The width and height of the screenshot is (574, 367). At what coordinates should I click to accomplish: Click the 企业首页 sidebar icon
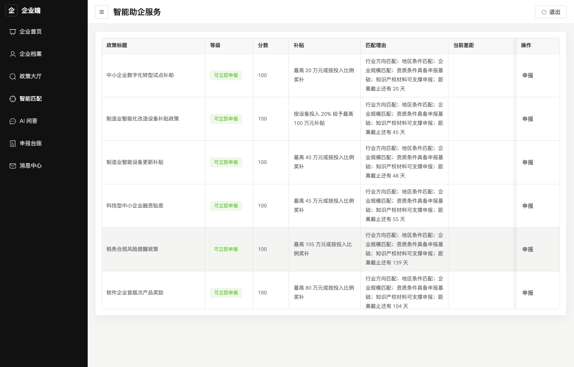[13, 32]
